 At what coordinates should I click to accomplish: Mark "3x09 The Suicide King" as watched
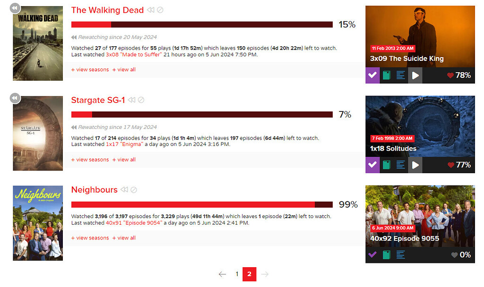(372, 76)
